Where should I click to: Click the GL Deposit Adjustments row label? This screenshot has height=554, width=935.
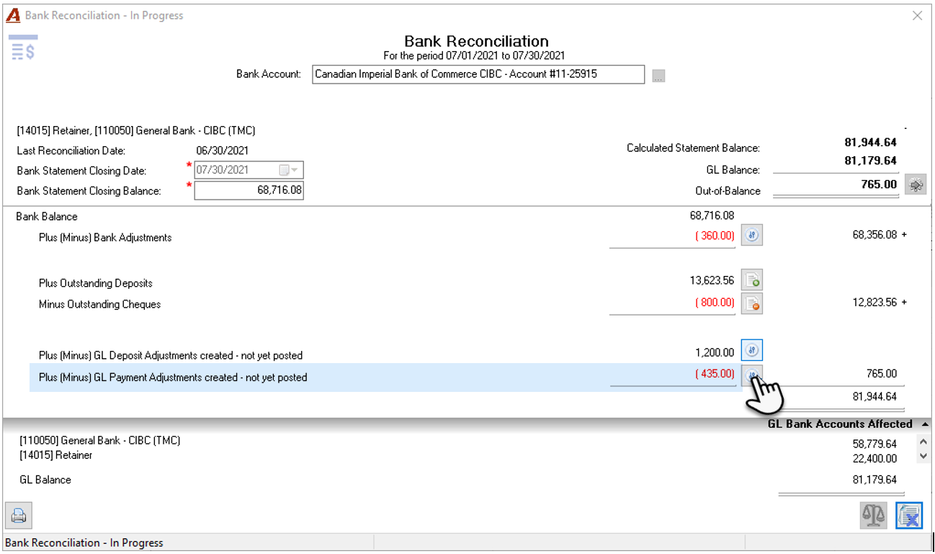pos(171,355)
